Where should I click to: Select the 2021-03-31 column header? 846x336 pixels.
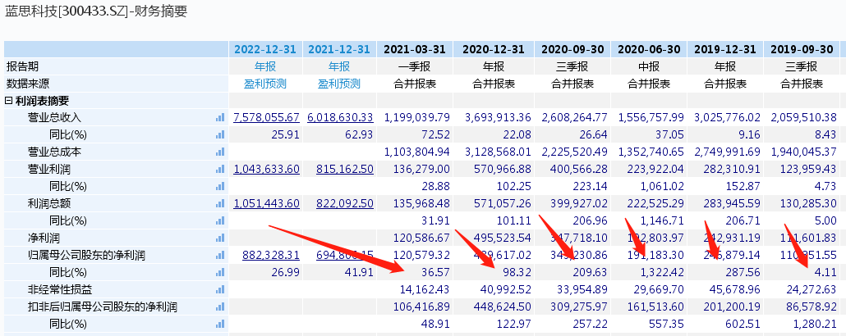[x=415, y=49]
